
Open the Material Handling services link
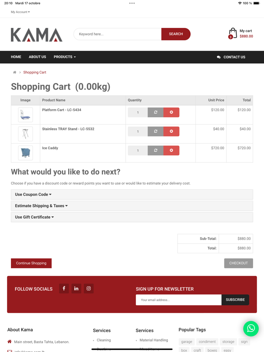tap(153, 340)
